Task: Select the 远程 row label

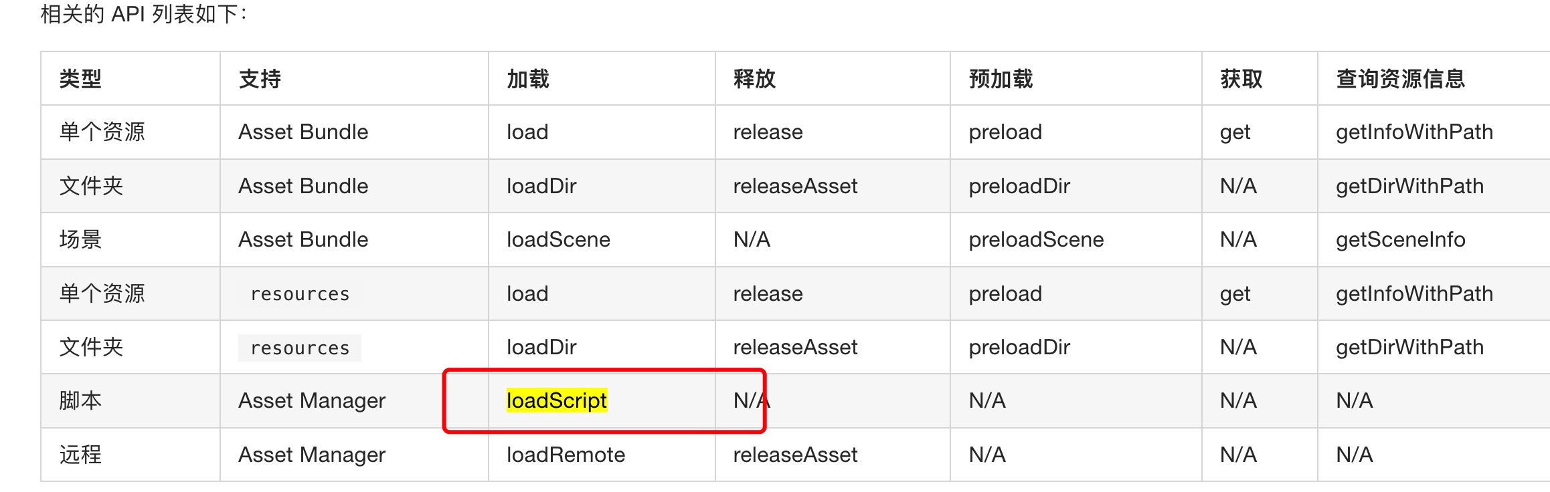Action: pyautogui.click(x=80, y=455)
